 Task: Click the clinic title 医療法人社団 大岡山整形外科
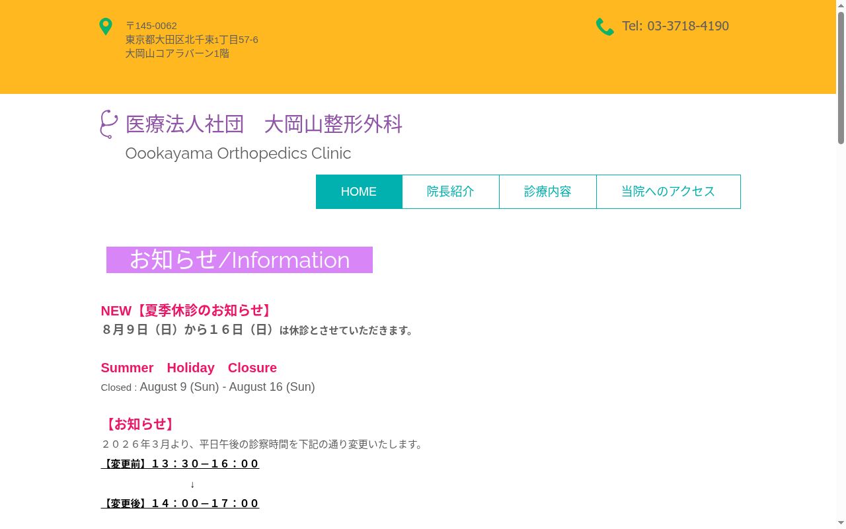[264, 124]
